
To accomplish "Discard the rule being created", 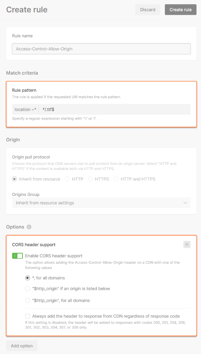I will 148,9.
